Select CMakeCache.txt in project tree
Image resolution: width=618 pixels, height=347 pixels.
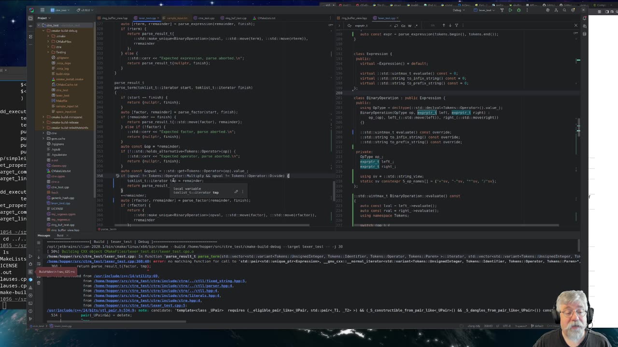click(x=64, y=85)
